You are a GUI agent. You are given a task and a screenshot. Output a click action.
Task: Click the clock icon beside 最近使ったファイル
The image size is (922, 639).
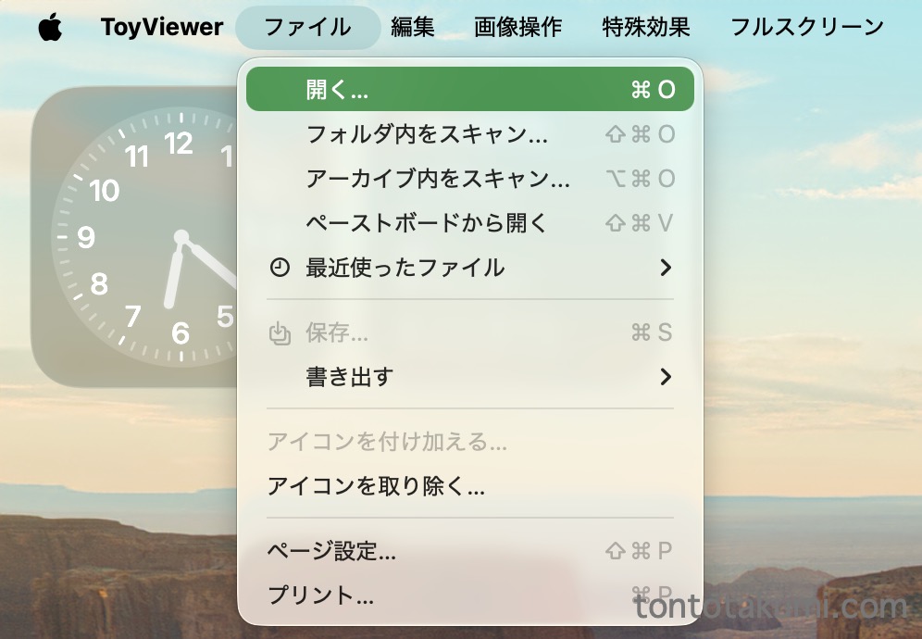coord(279,268)
